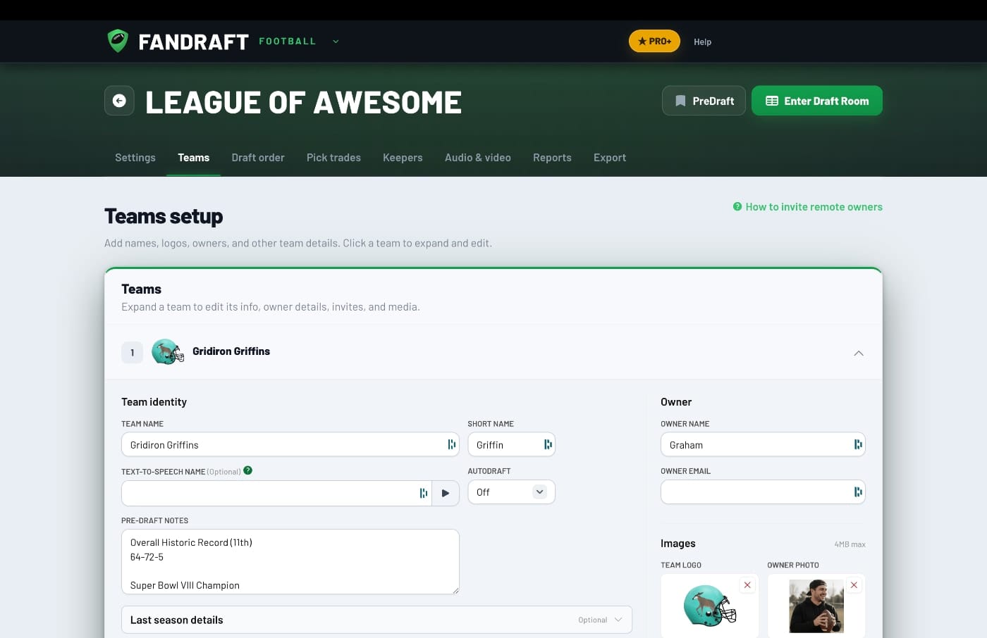987x638 pixels.
Task: Click the Short Name field containing Griffin
Action: 511,444
